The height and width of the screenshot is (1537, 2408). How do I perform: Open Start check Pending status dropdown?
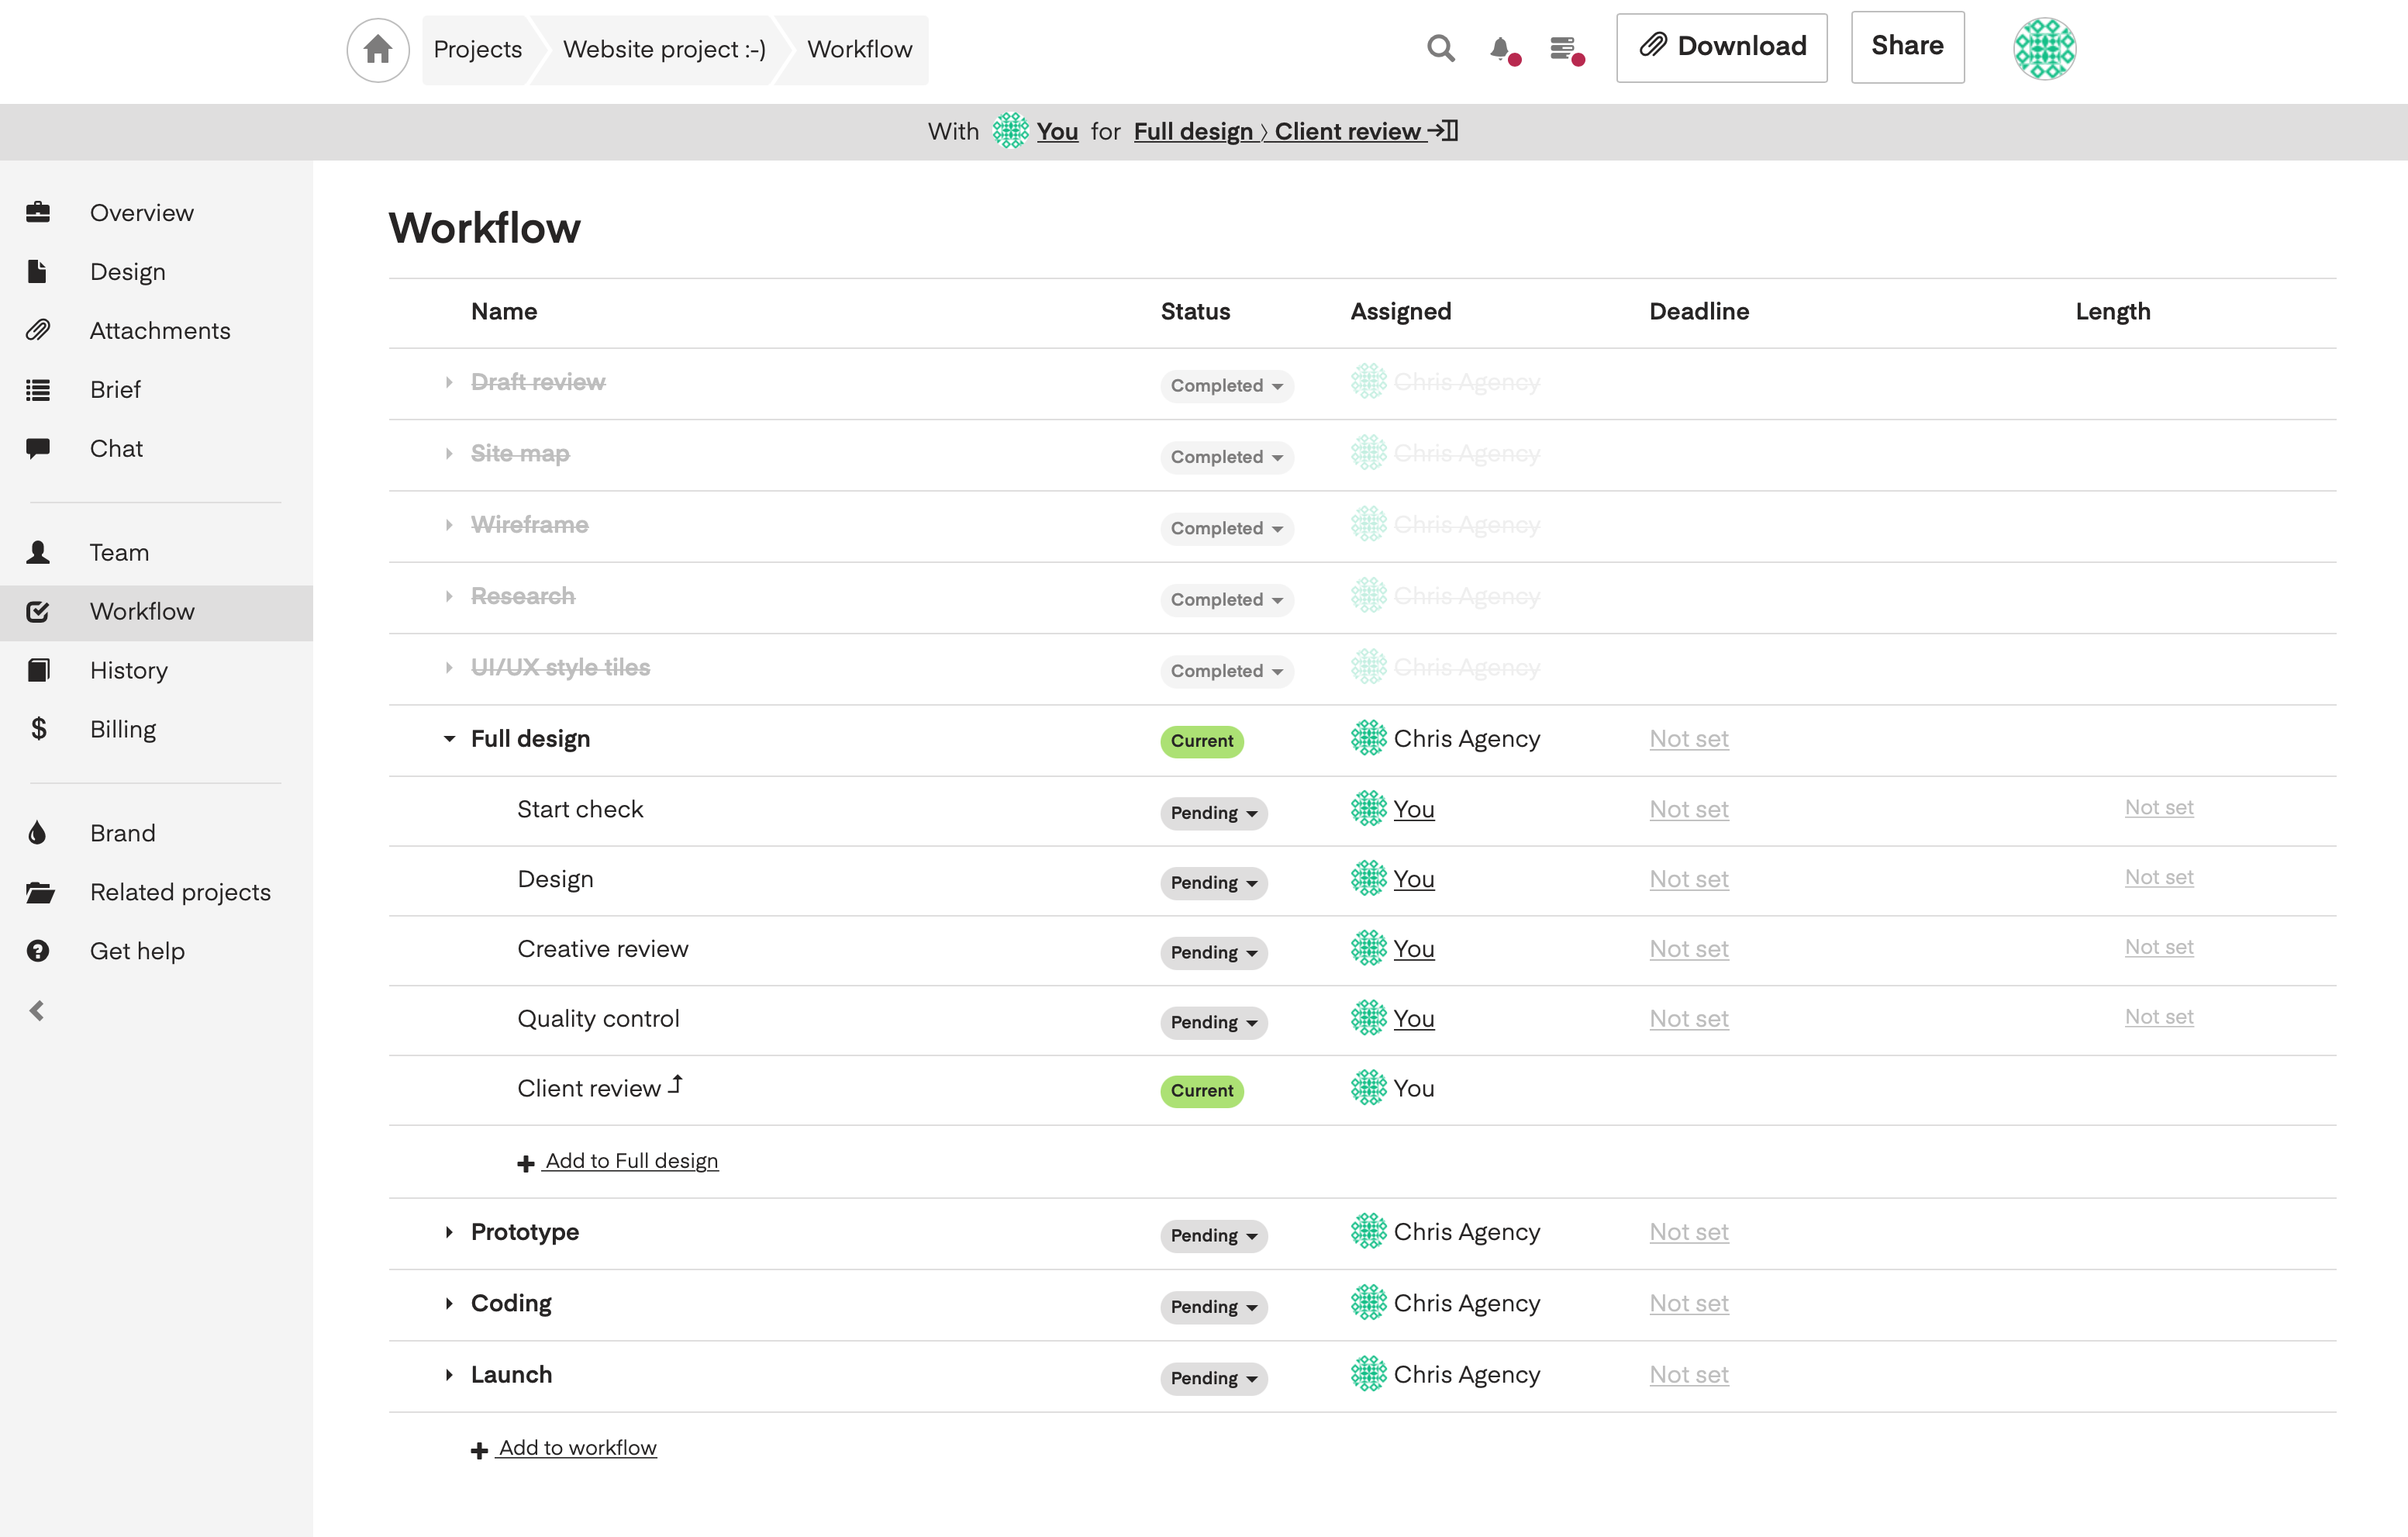pos(1213,813)
